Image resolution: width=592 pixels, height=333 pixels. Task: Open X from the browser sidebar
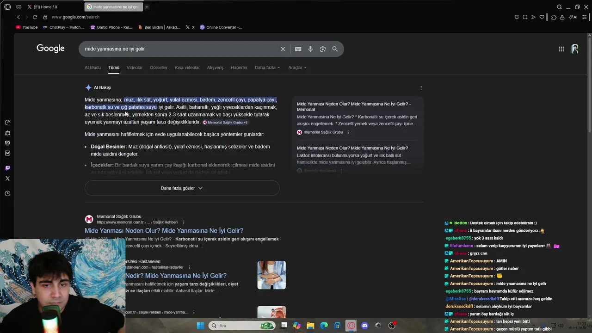click(7, 178)
